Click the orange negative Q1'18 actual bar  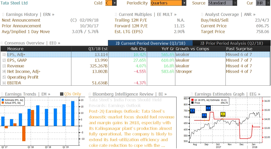(24, 133)
